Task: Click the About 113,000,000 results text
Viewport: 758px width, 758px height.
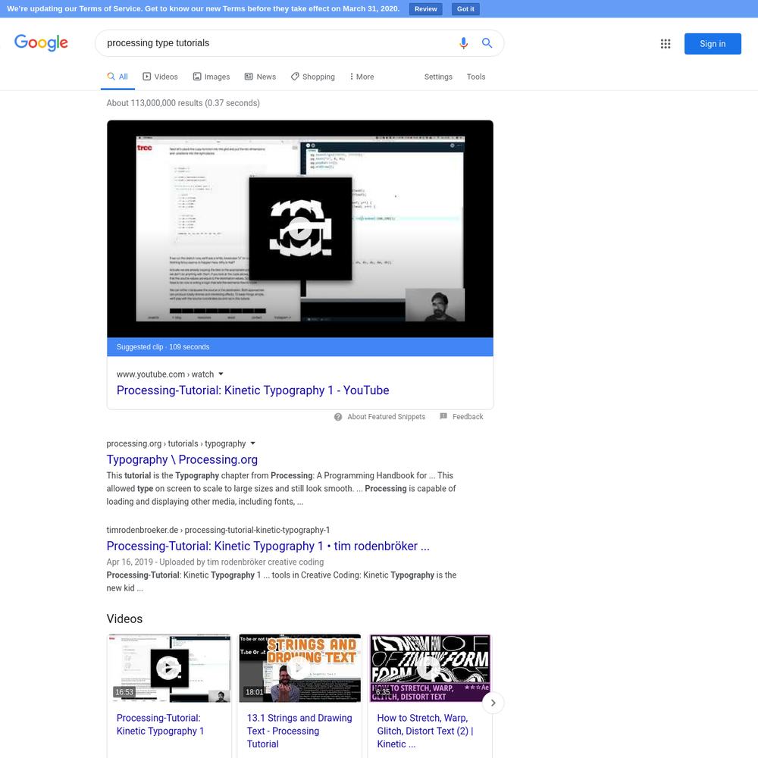Action: (x=183, y=103)
